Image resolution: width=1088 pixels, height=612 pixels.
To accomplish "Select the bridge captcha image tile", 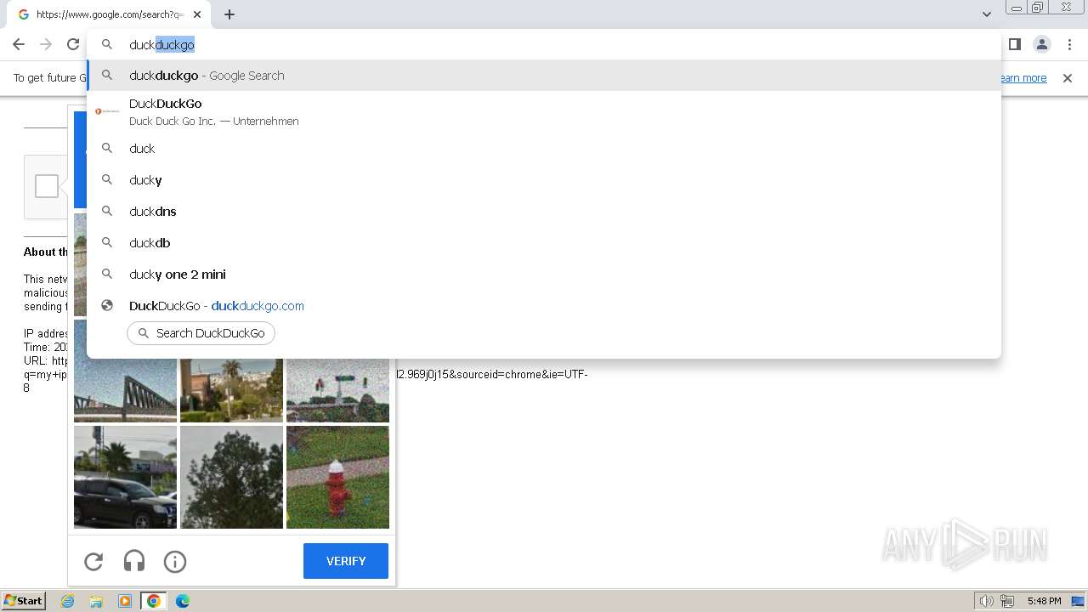I will coord(125,390).
